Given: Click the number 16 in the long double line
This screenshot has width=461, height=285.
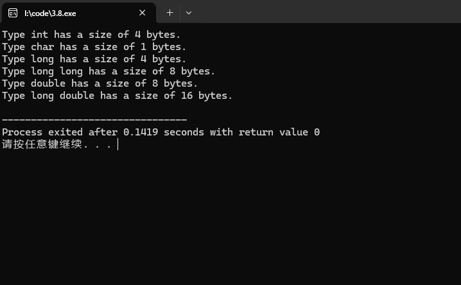Looking at the screenshot, I should 187,96.
